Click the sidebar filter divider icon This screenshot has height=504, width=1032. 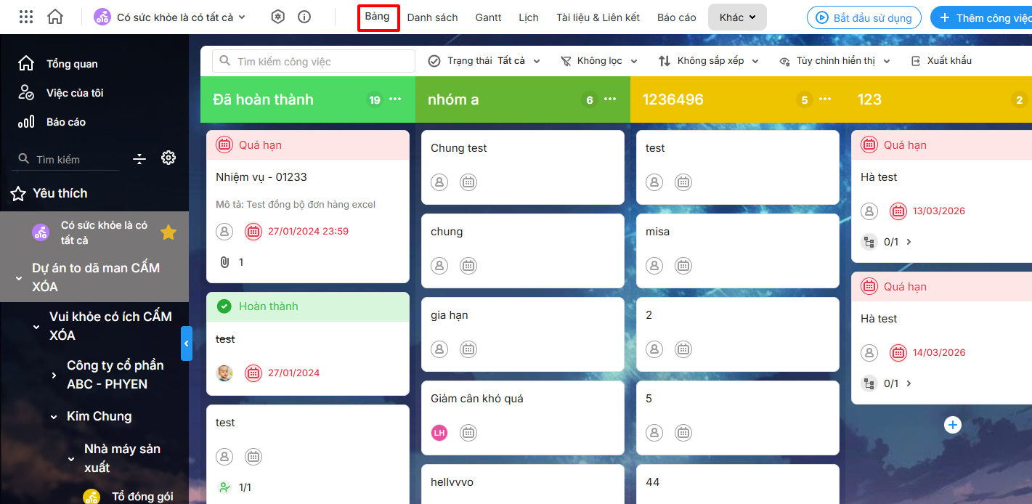(x=140, y=158)
